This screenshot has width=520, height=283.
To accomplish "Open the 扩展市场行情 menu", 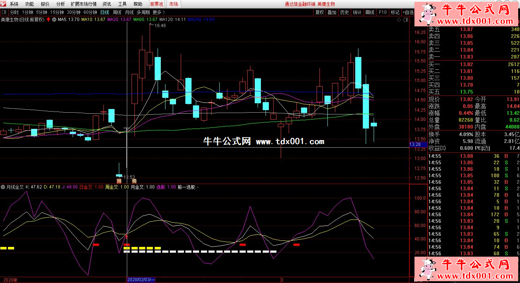I will pyautogui.click(x=83, y=4).
